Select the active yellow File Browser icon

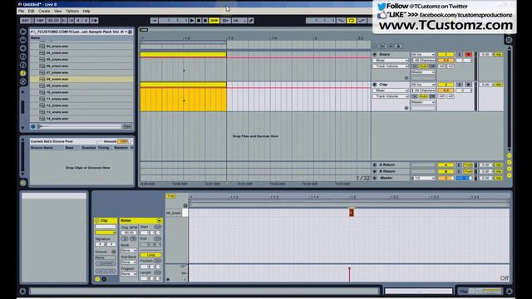(23, 73)
